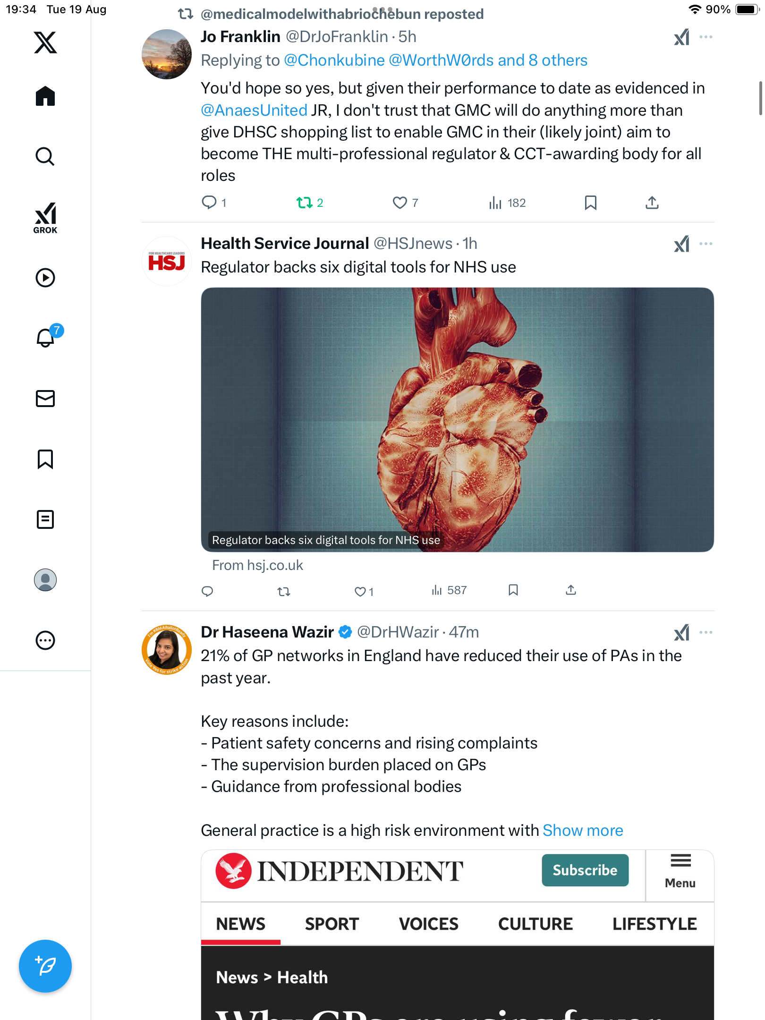Open sidebar More options circle
This screenshot has width=765, height=1020.
tap(45, 641)
